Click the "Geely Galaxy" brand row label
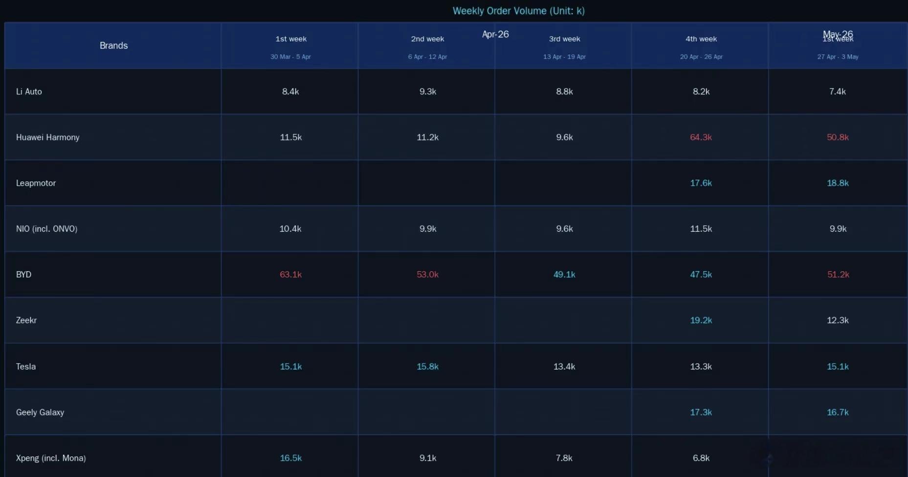 (40, 412)
